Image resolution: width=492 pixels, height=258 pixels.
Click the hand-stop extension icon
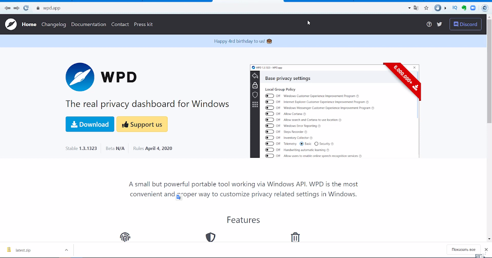pyautogui.click(x=438, y=8)
